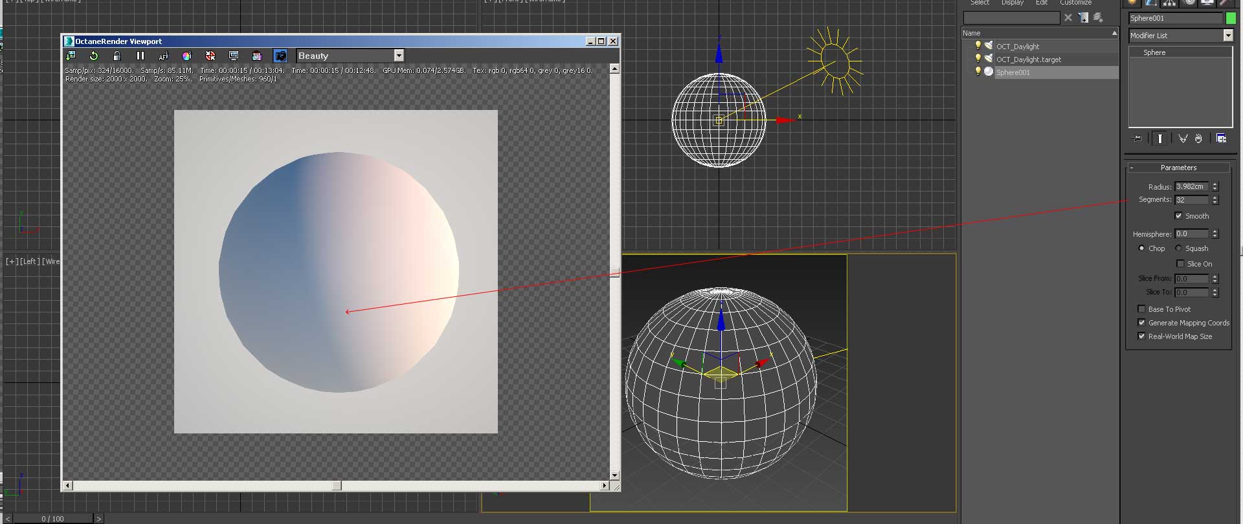The width and height of the screenshot is (1243, 524).
Task: Click the layers settings icon in scene explorer
Action: 1098,17
